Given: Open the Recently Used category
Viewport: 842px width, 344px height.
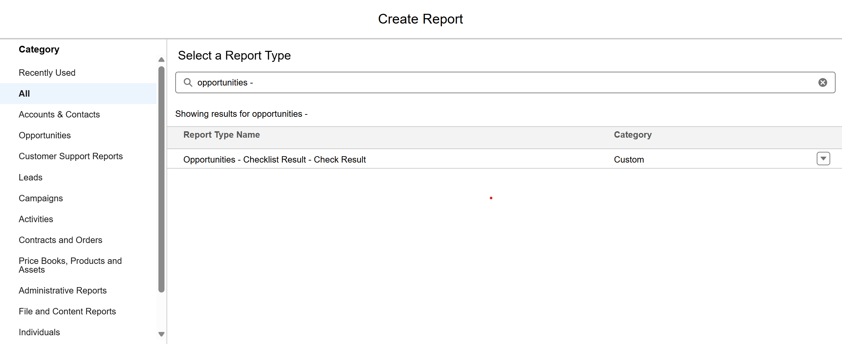Looking at the screenshot, I should 47,73.
